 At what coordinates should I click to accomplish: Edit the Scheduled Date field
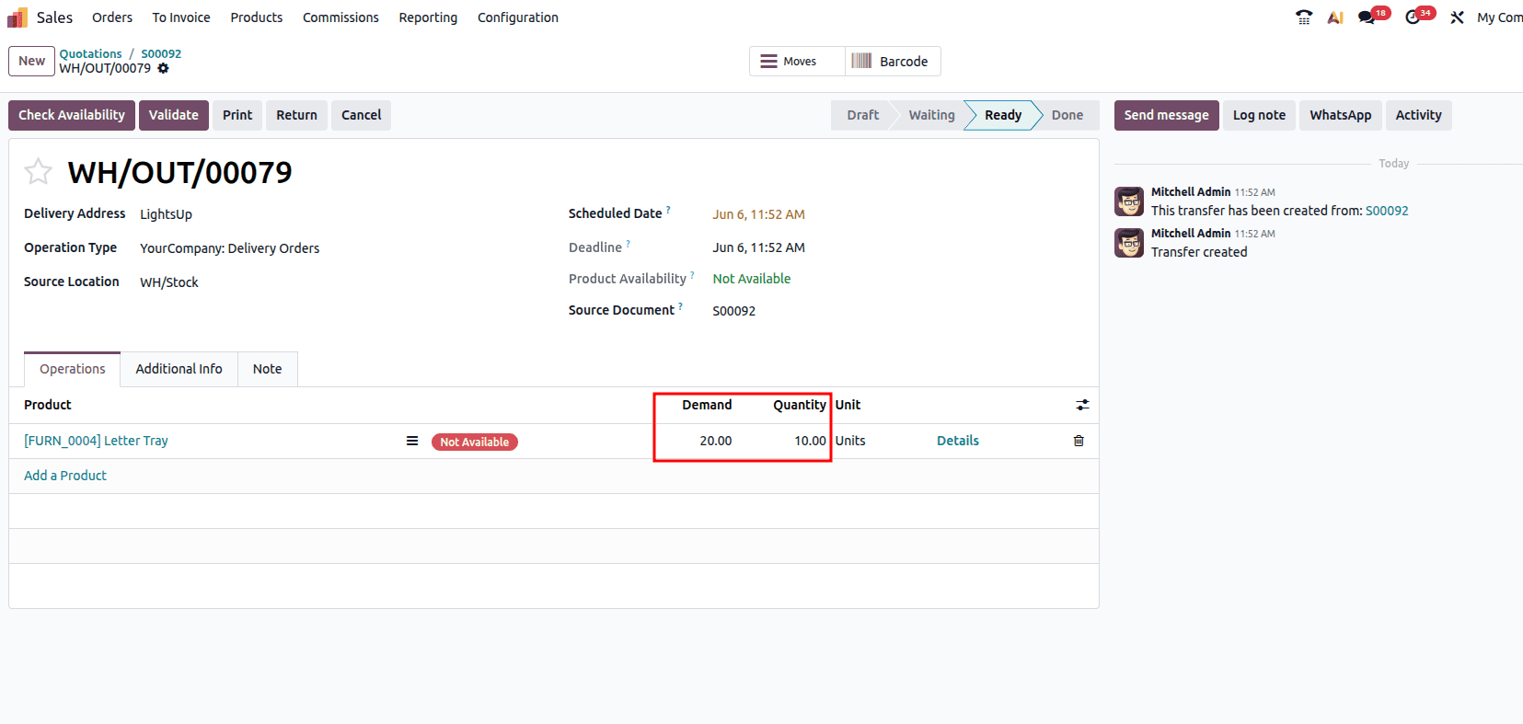758,214
